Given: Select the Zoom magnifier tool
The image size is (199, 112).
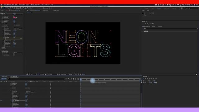Looking at the screenshot, I should click(x=8, y=8).
